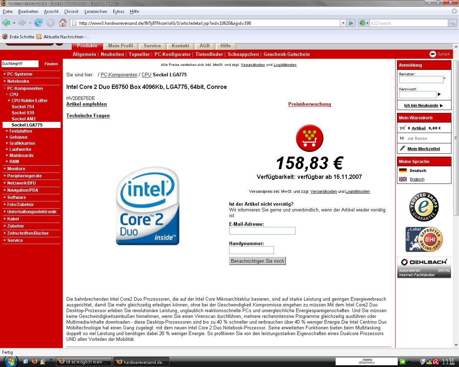Switch to the Kontakt tab

tap(180, 46)
